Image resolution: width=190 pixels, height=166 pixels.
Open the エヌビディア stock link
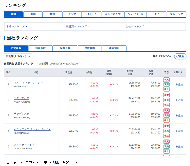pos(21,98)
